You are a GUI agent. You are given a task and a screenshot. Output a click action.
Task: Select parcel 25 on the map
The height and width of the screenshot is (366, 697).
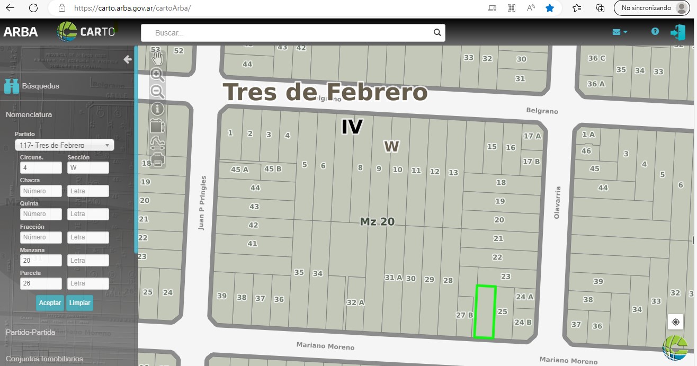click(504, 313)
